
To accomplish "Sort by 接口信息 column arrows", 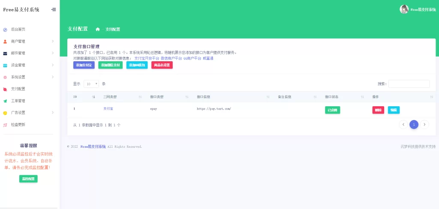I will click(268, 97).
